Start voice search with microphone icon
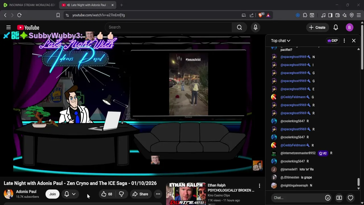This screenshot has height=205, width=364. click(x=255, y=27)
